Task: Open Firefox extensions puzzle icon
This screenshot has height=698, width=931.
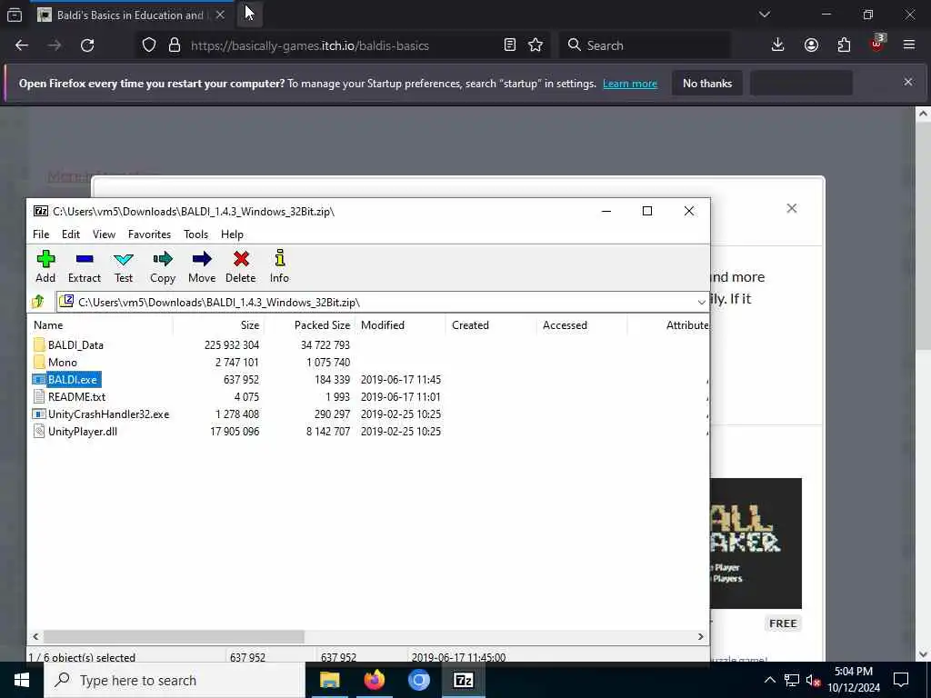Action: 844,45
